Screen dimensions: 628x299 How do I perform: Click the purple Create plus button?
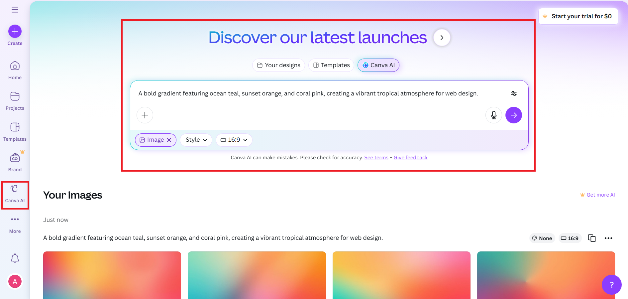tap(15, 31)
